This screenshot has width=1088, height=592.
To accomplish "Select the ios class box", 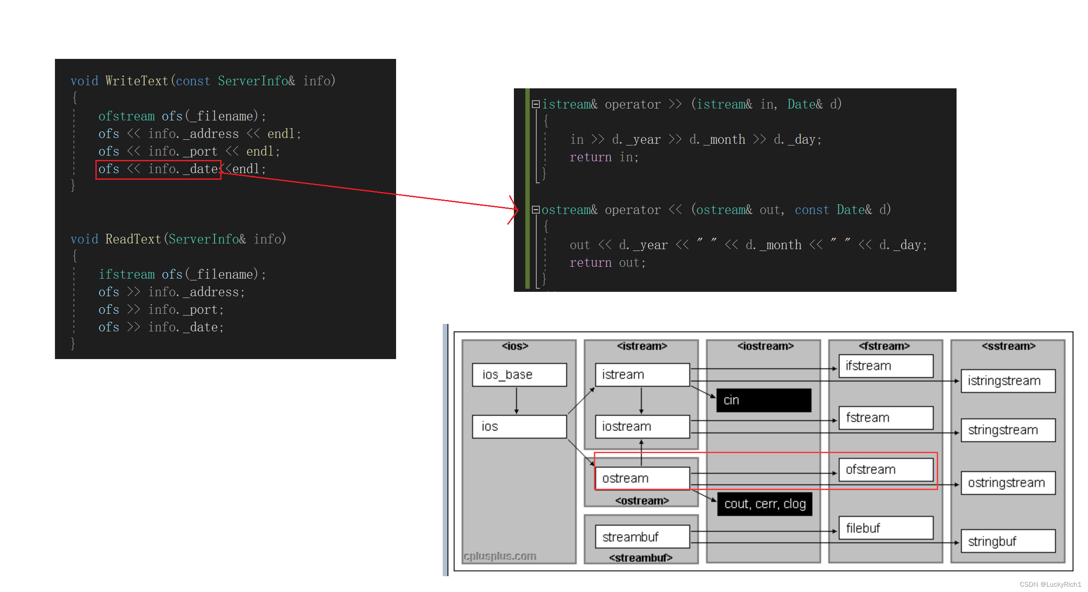I will pyautogui.click(x=519, y=426).
